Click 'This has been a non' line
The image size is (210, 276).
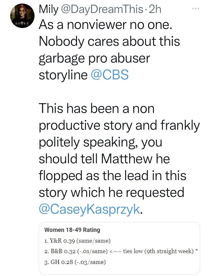tap(97, 108)
